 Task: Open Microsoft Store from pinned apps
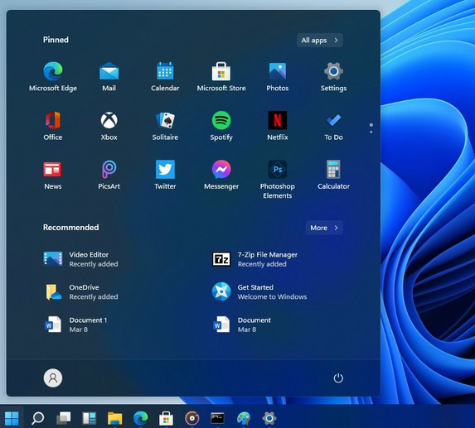click(x=221, y=77)
